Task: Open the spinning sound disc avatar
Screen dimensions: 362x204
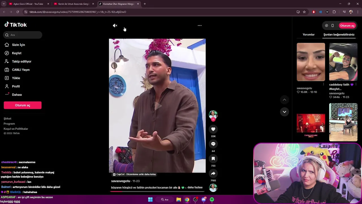Action: (x=213, y=188)
